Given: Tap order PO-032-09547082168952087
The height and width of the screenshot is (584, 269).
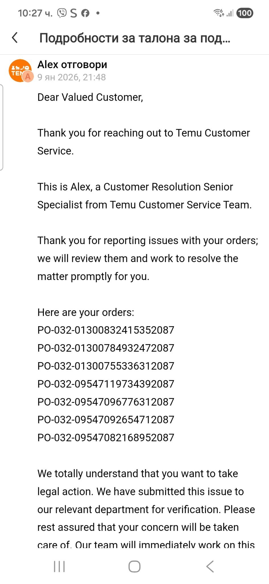Looking at the screenshot, I should 106,438.
